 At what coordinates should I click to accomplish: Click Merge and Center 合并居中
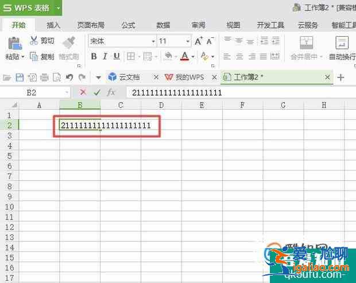(x=306, y=48)
